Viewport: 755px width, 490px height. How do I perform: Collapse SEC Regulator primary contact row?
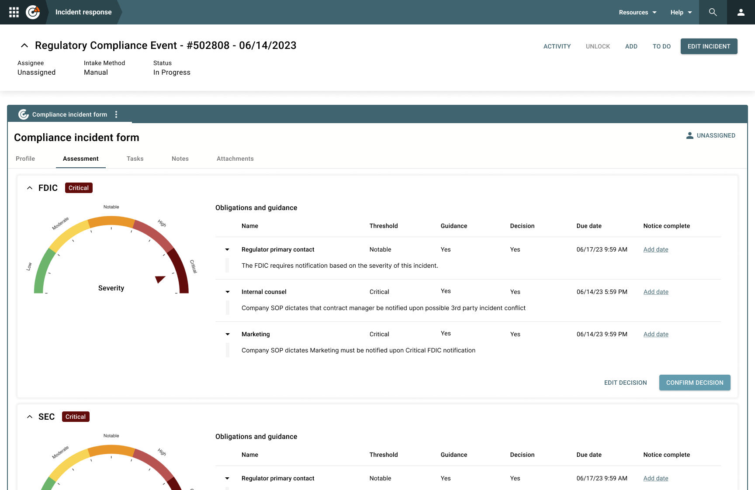tap(227, 478)
